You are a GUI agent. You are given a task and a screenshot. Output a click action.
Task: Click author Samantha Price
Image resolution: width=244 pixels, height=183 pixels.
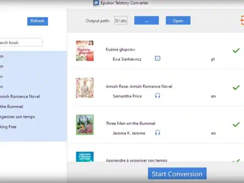coord(127,96)
